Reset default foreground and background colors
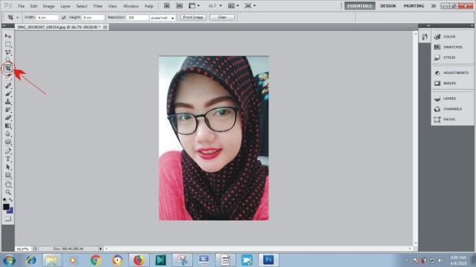Viewport: 476px width, 267px height. 5,200
